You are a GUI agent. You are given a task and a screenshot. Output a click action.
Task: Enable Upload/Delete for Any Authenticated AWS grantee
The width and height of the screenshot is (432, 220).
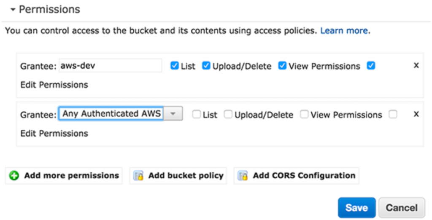(228, 114)
